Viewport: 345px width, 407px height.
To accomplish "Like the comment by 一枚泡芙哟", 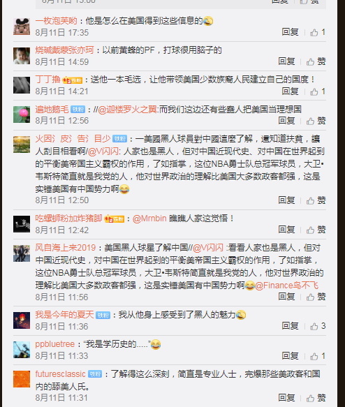I will 318,32.
